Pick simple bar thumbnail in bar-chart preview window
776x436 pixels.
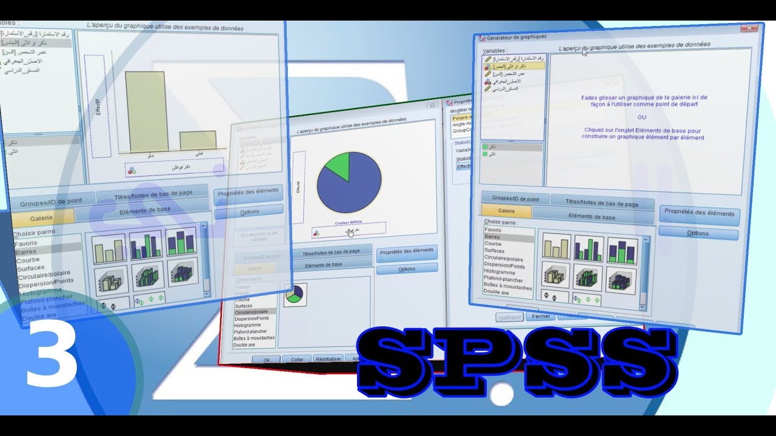(109, 248)
